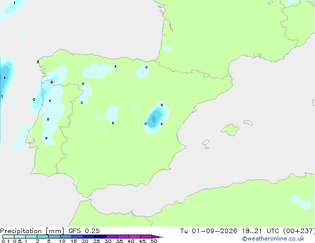Click legend scale label '45'

[x=142, y=241]
